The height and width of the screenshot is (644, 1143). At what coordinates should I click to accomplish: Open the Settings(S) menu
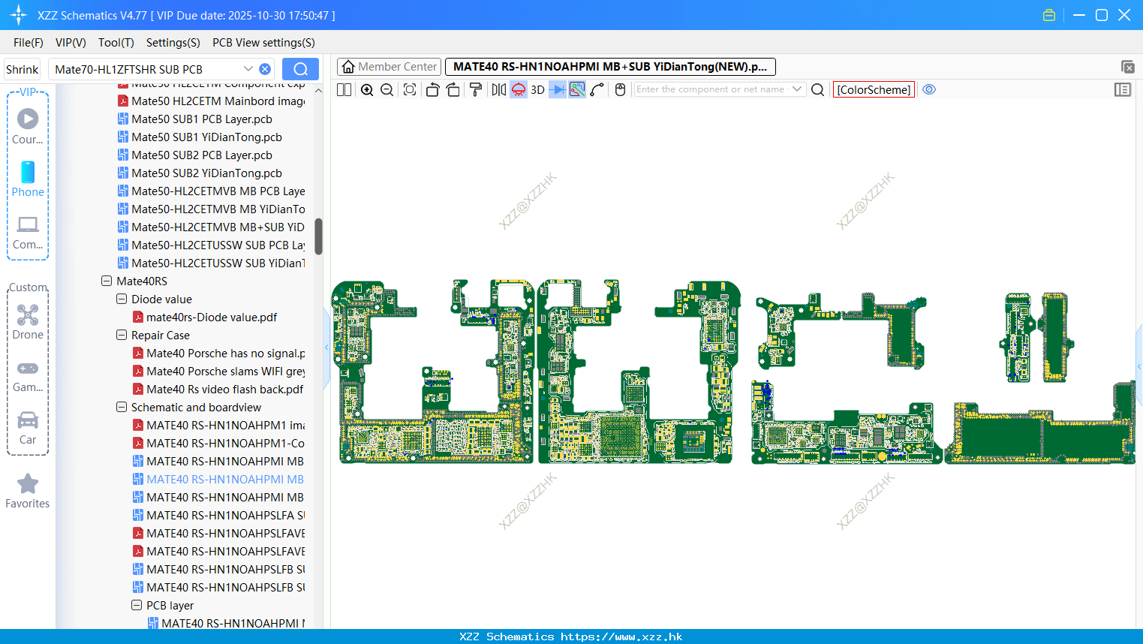point(173,43)
